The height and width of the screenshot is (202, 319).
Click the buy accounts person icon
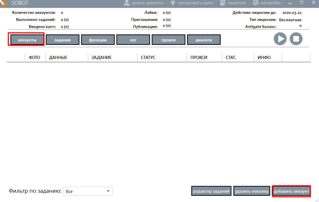pyautogui.click(x=127, y=3)
